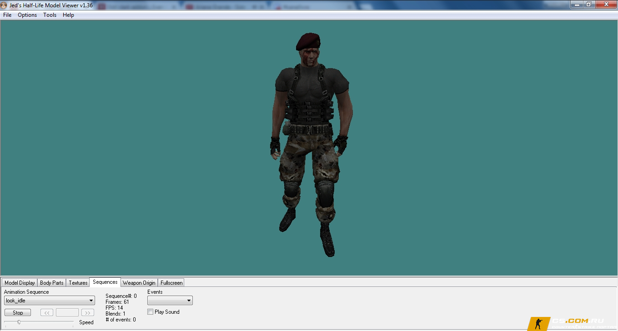Enable the Play Sound checkbox

tap(151, 312)
